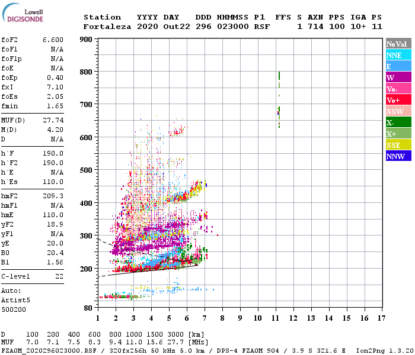Click the IGA value 10+
The height and width of the screenshot is (355, 415).
(358, 27)
